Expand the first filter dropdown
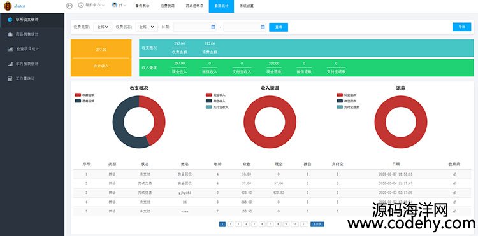The image size is (478, 236). [103, 27]
